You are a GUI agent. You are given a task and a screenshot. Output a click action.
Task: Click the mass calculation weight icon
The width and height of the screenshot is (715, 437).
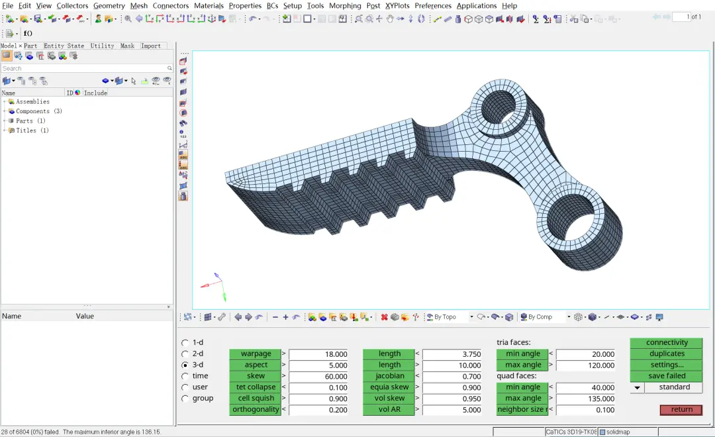458,19
